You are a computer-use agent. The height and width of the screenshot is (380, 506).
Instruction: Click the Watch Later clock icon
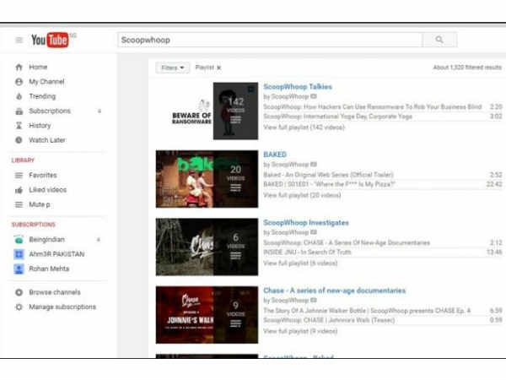(19, 140)
